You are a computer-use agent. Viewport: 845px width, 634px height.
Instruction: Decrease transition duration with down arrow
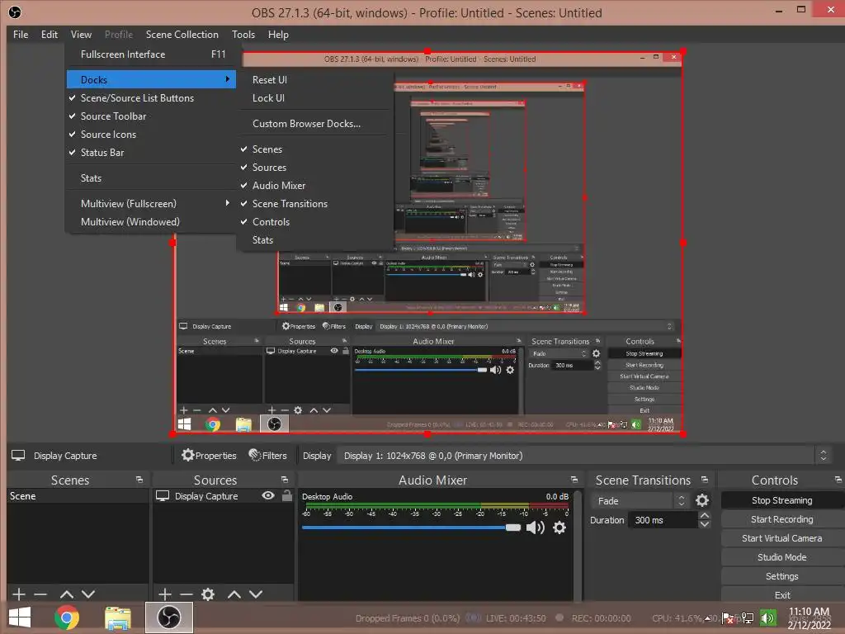pos(705,524)
